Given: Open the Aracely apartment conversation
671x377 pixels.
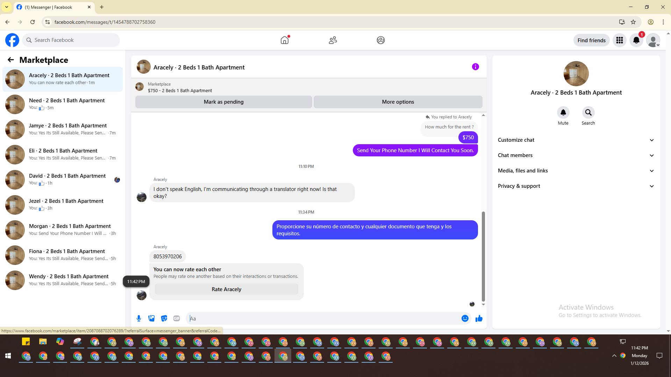Looking at the screenshot, I should tap(63, 79).
